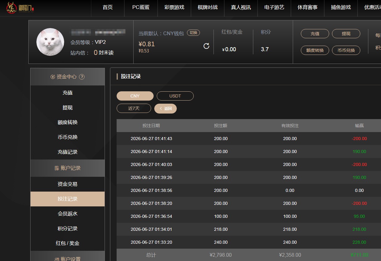Open 额度转换 in the sidebar

click(x=68, y=122)
